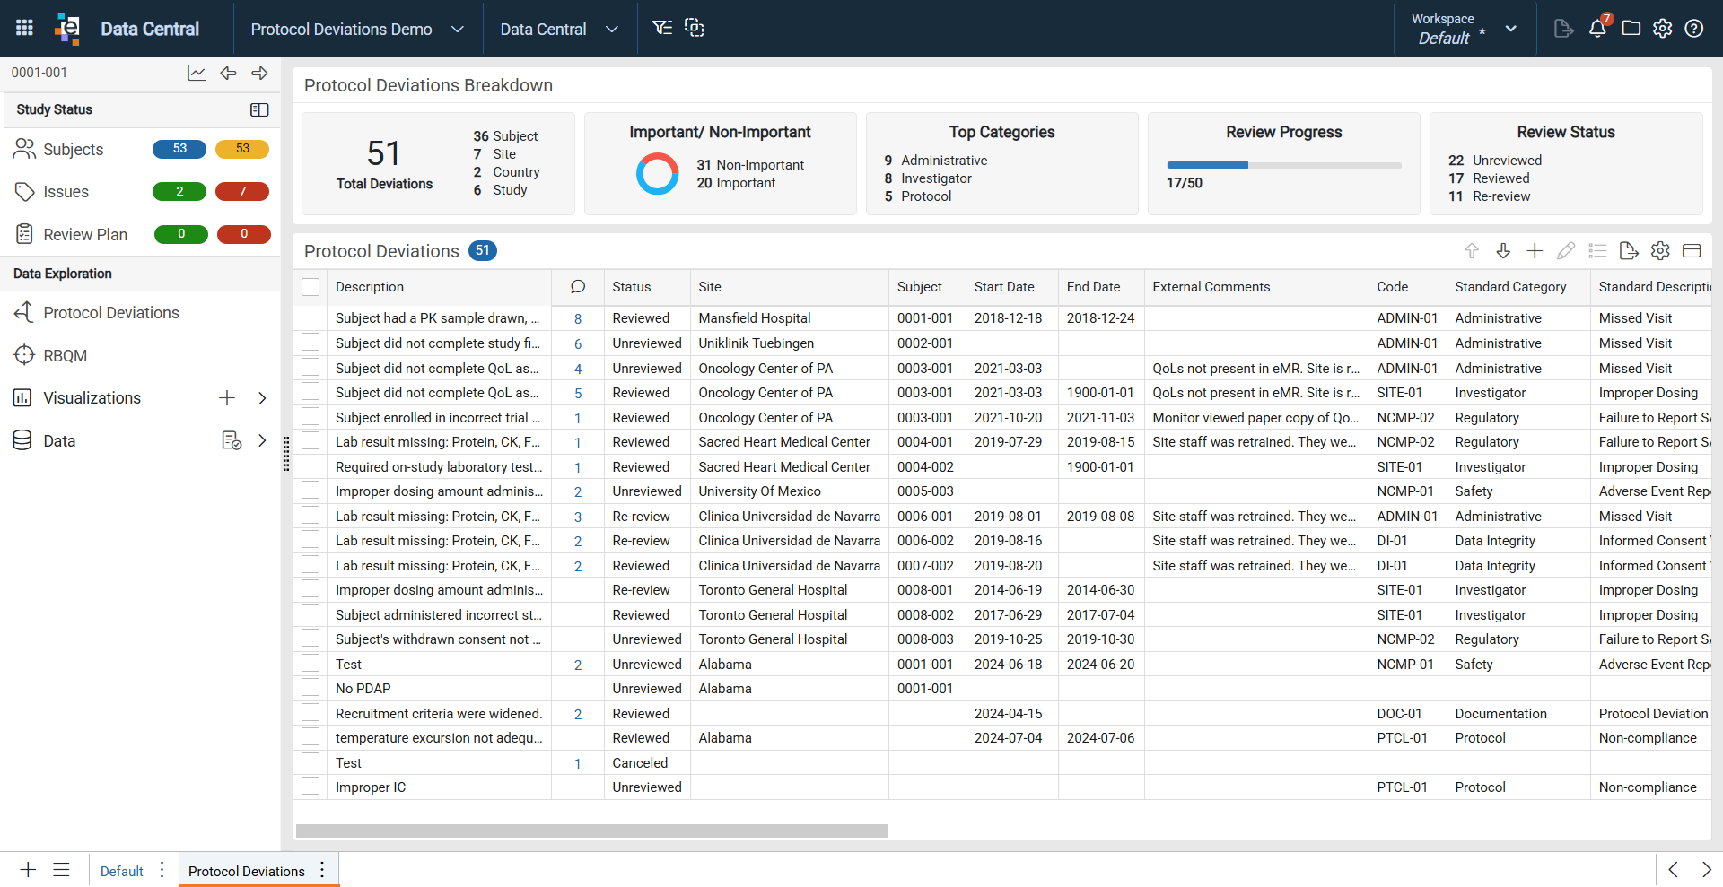The height and width of the screenshot is (887, 1723).
Task: Click the snapshot focus icon in header
Action: (x=694, y=28)
